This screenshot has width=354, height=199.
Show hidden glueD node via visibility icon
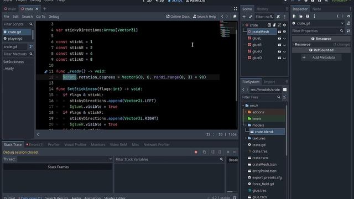(284, 58)
